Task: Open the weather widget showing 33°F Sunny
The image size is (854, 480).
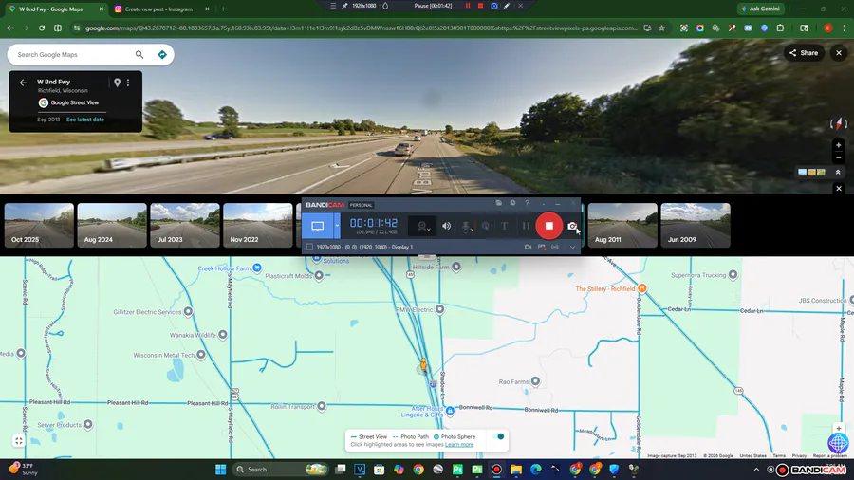Action: coord(25,470)
